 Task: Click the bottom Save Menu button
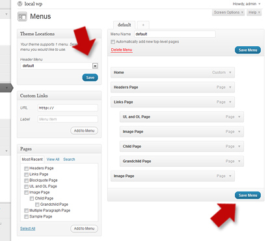pyautogui.click(x=248, y=195)
